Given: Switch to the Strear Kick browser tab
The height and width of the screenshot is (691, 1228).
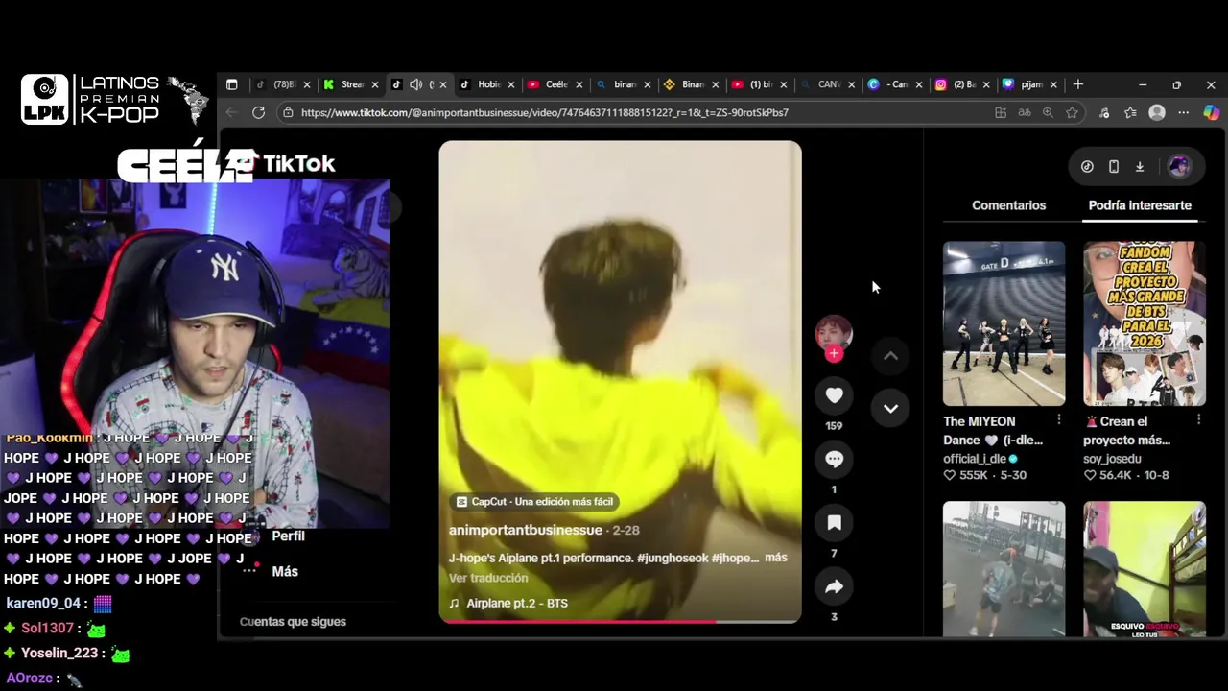Looking at the screenshot, I should pyautogui.click(x=351, y=84).
